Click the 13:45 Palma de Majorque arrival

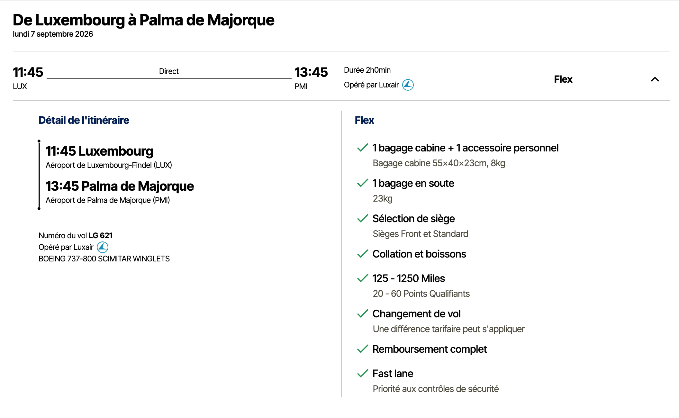click(x=120, y=186)
